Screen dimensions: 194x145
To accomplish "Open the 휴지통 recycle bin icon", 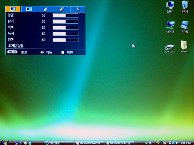I will click(185, 7).
